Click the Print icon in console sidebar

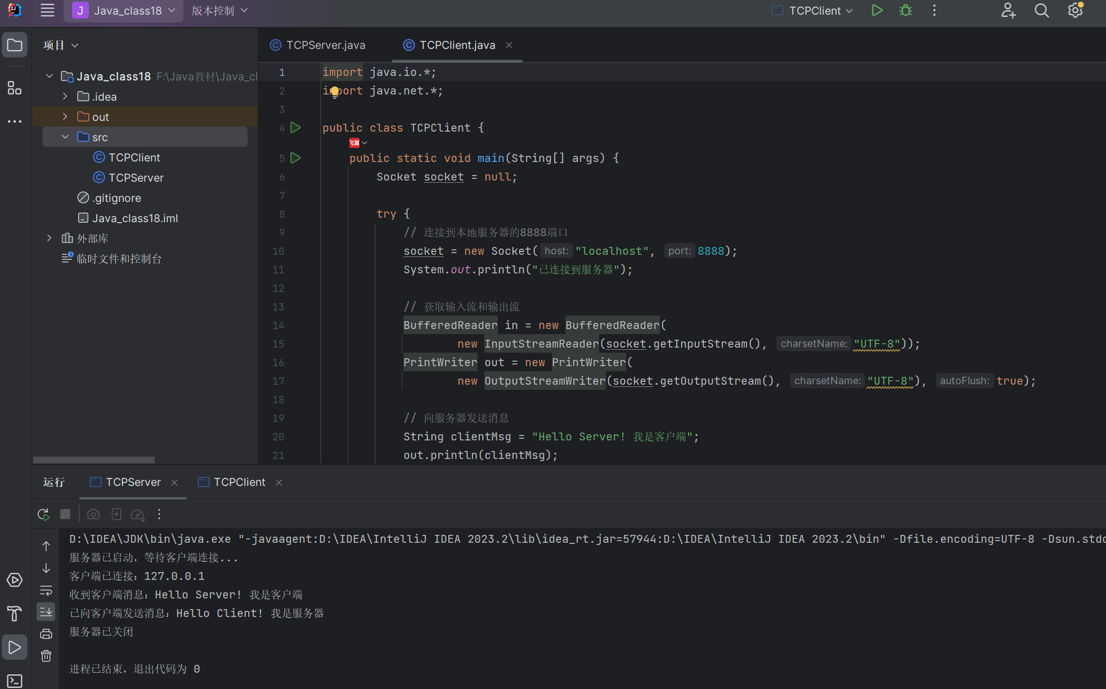pyautogui.click(x=46, y=634)
